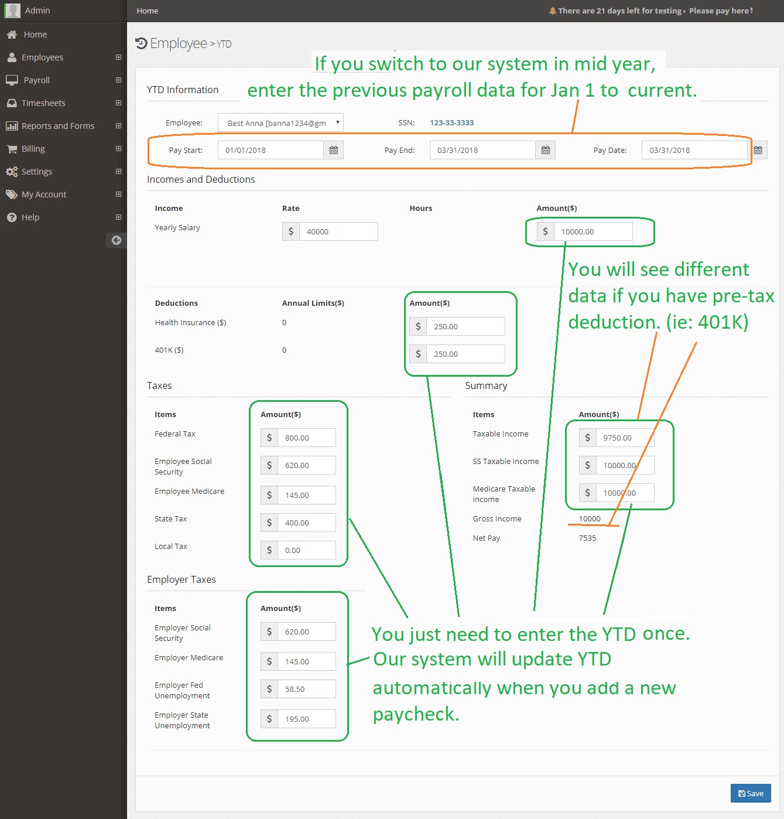
Task: Expand the Settings menu plus
Action: 118,172
